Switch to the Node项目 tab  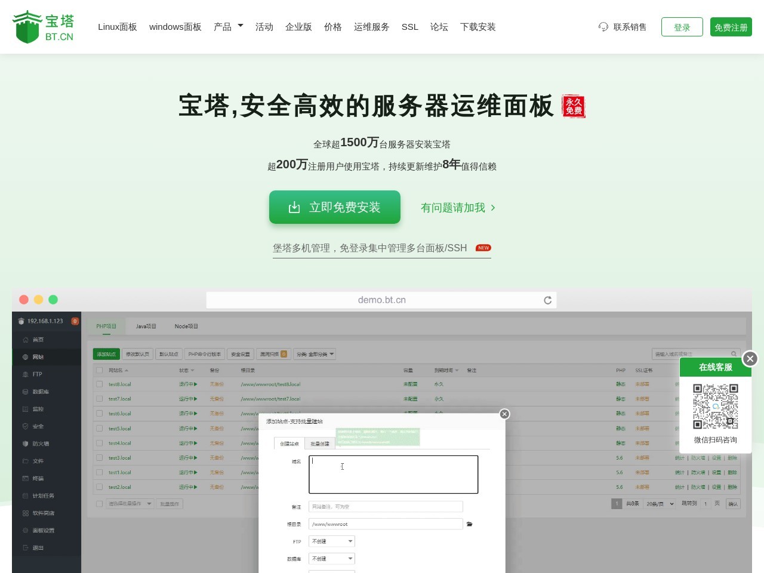[186, 326]
